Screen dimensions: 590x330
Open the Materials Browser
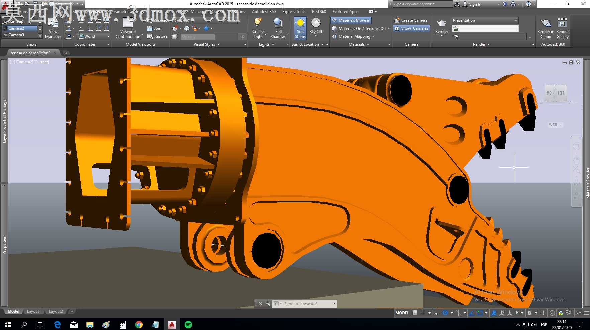(351, 20)
